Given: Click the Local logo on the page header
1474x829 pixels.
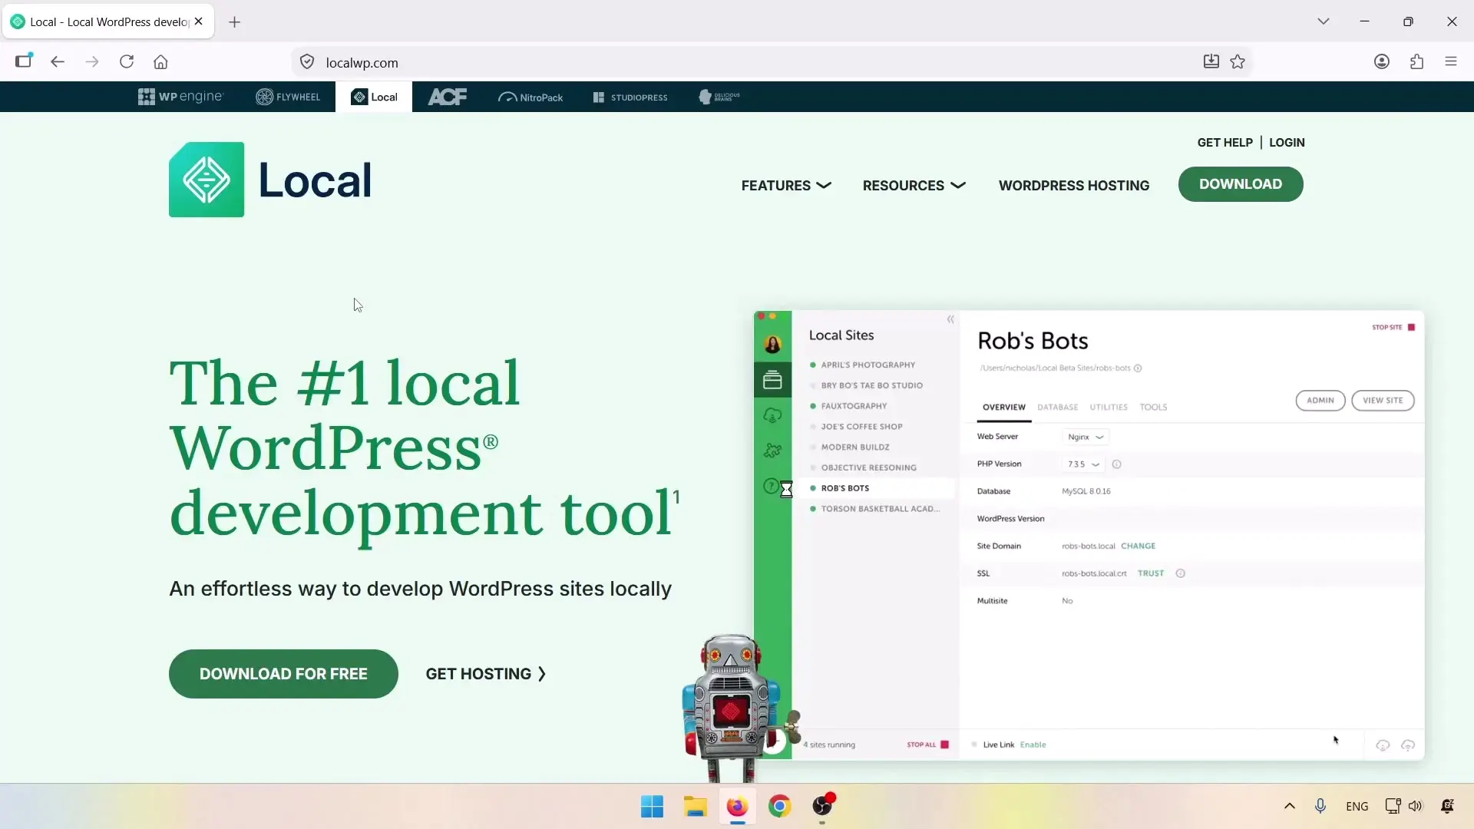Looking at the screenshot, I should [270, 180].
